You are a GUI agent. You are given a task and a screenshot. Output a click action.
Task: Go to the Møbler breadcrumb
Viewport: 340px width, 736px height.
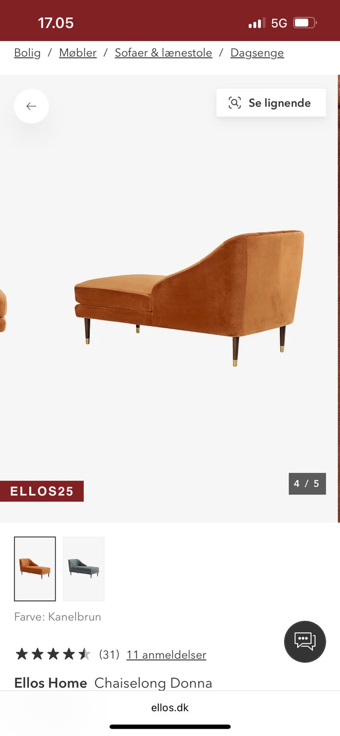click(78, 53)
